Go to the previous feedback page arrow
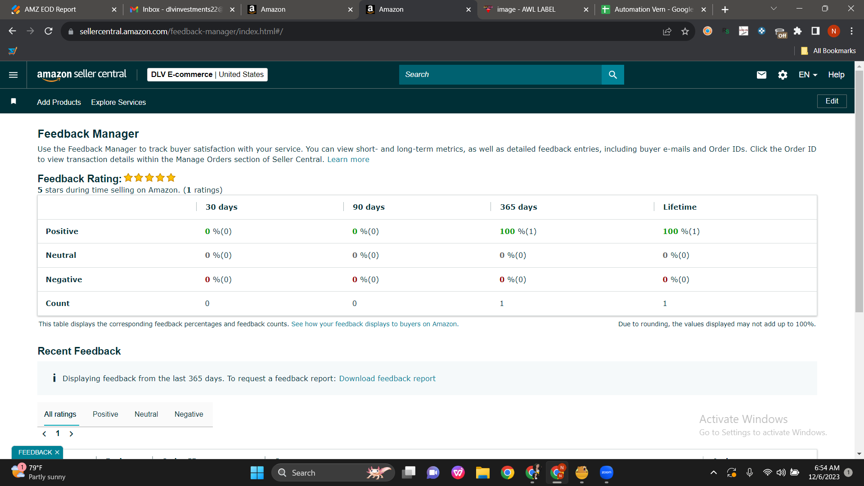The height and width of the screenshot is (486, 864). 44,434
